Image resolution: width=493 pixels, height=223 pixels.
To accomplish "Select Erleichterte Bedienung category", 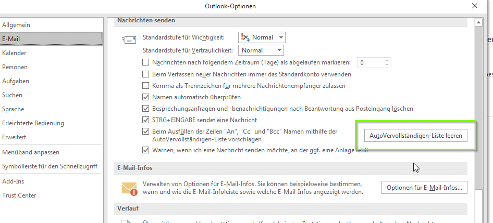I will click(x=51, y=123).
